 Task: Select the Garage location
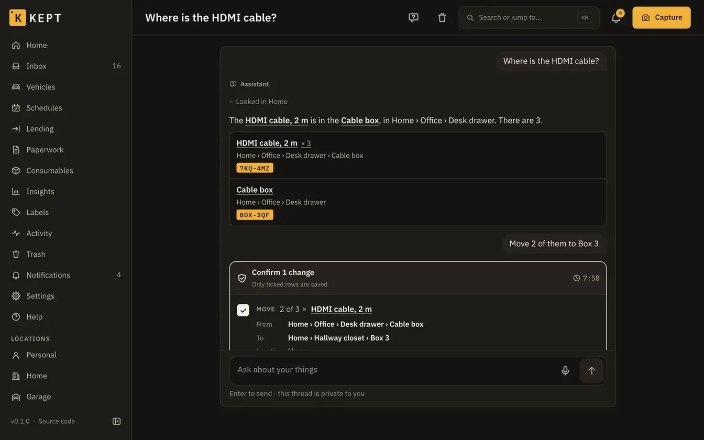coord(66,397)
